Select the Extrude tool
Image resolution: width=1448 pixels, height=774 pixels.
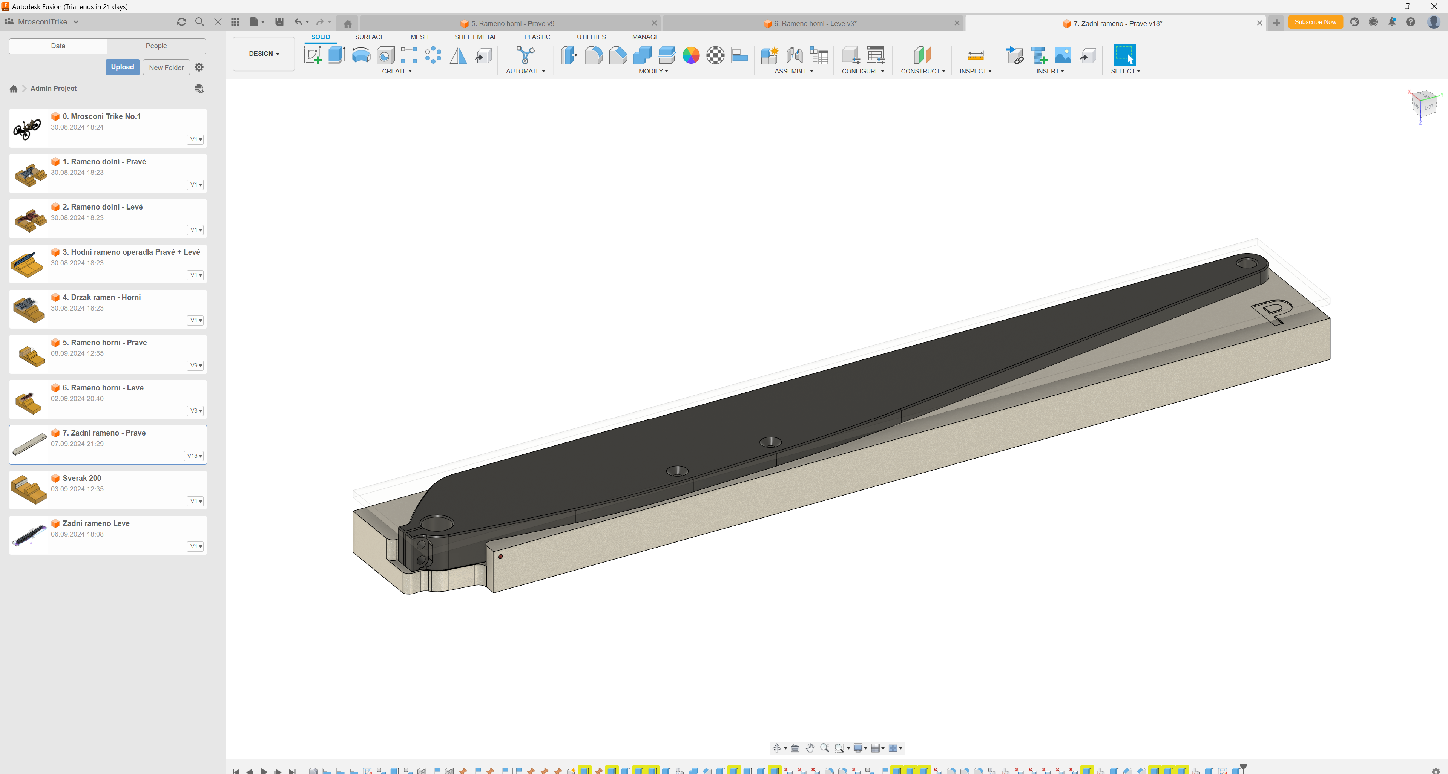tap(336, 55)
